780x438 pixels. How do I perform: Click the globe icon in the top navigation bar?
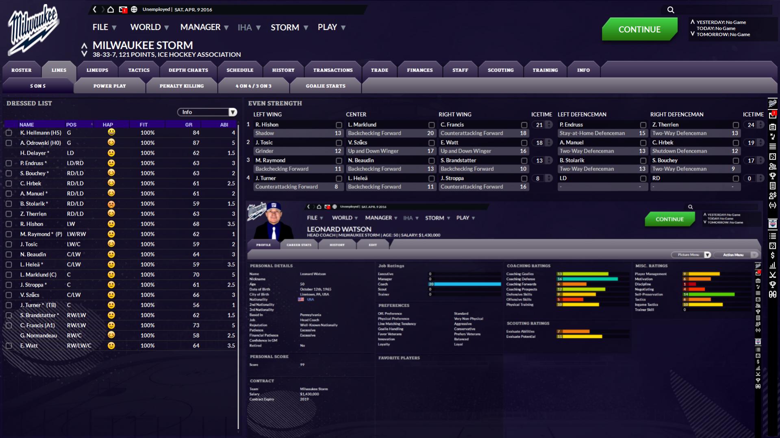point(134,9)
